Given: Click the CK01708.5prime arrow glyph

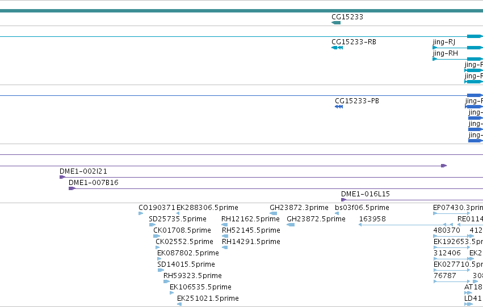Looking at the screenshot, I should coord(157,236).
